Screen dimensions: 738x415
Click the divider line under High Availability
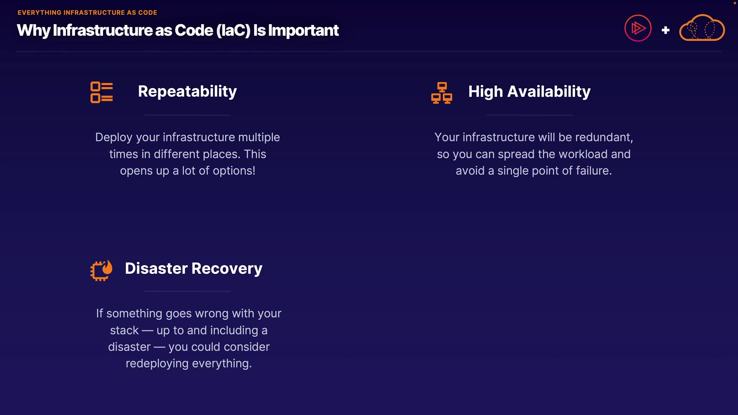pyautogui.click(x=529, y=115)
